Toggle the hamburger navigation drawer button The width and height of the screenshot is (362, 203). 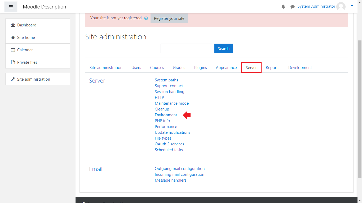(x=11, y=7)
